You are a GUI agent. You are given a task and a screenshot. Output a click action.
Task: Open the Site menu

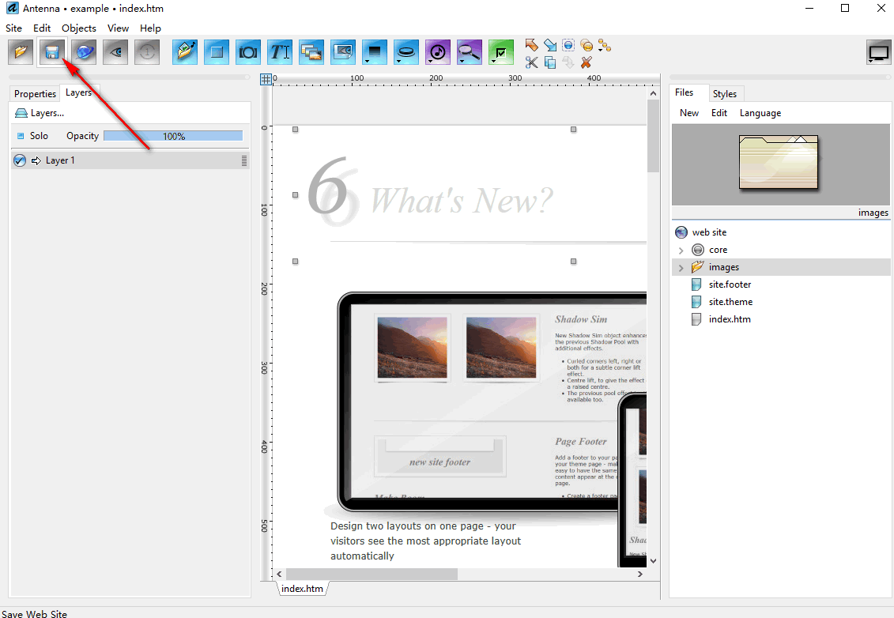pos(13,28)
